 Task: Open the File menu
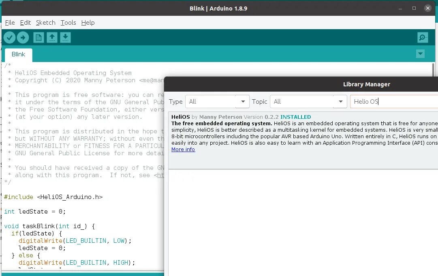pyautogui.click(x=10, y=23)
